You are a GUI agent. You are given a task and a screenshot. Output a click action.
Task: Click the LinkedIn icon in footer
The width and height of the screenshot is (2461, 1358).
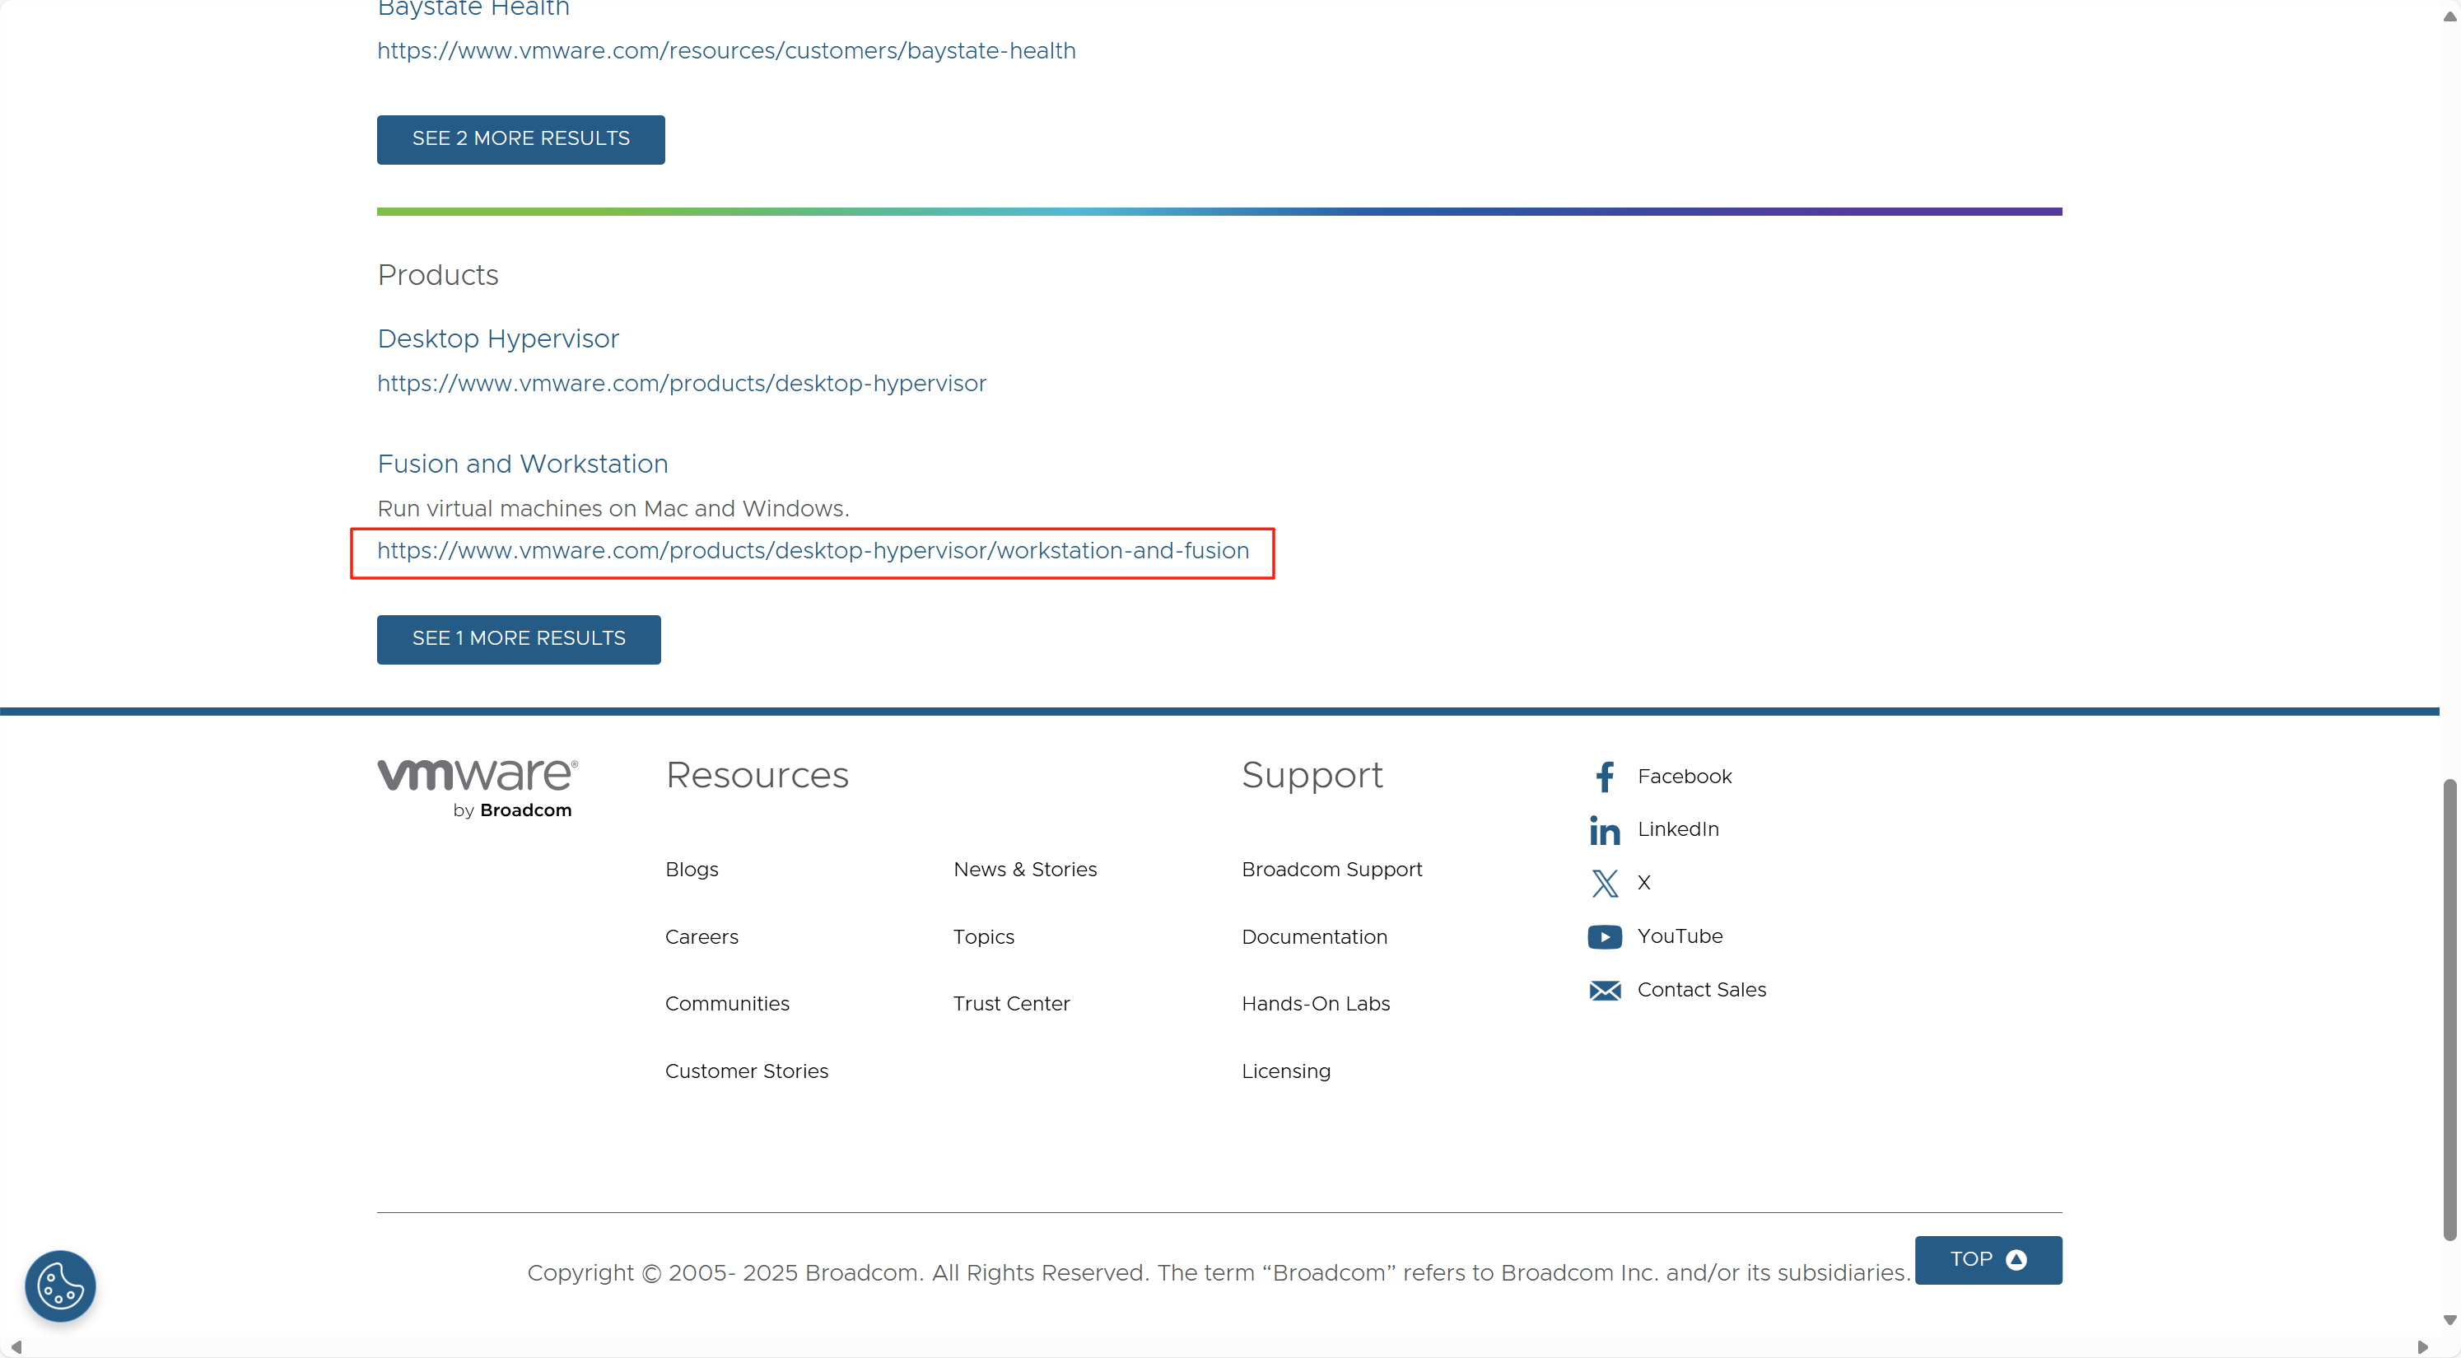point(1604,829)
